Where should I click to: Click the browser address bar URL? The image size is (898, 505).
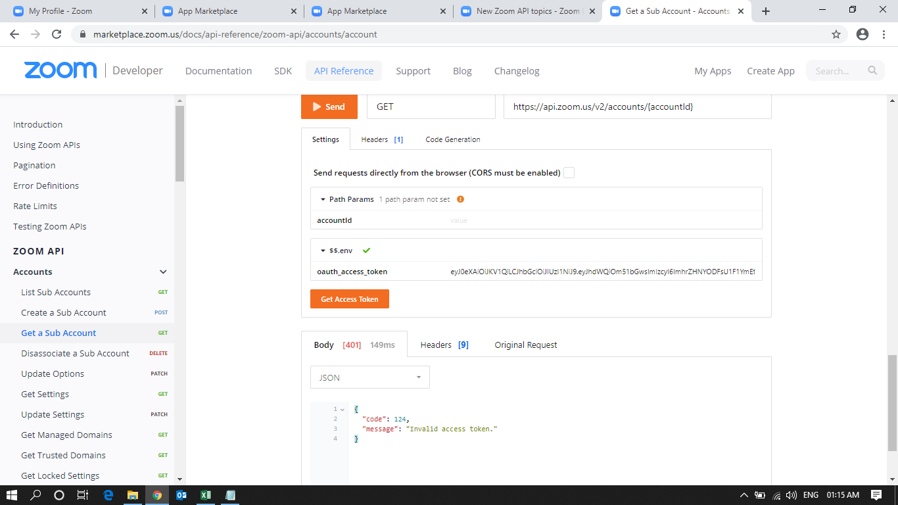[x=235, y=34]
